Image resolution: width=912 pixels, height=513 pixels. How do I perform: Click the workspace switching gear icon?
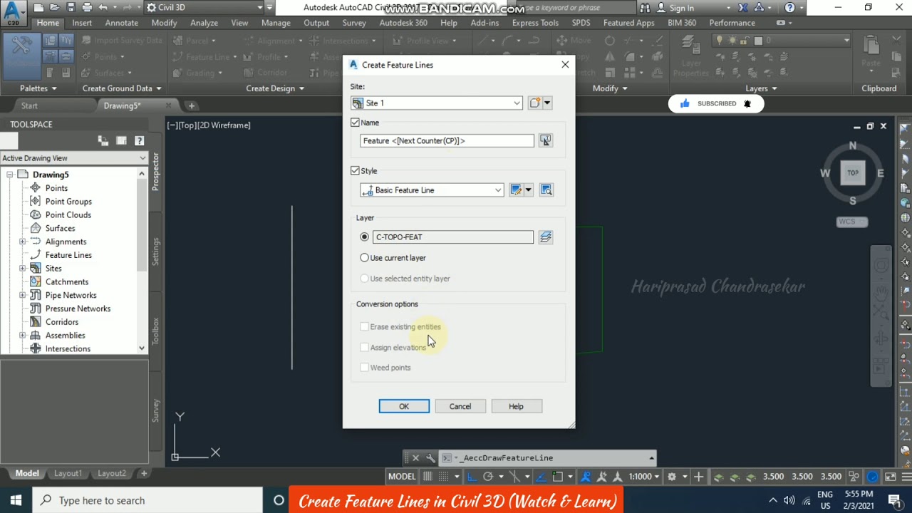pos(671,477)
